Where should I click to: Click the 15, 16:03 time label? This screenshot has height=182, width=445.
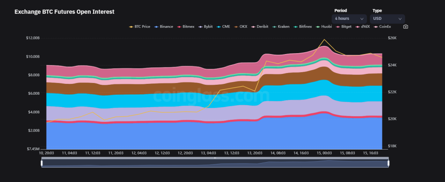[370, 153]
